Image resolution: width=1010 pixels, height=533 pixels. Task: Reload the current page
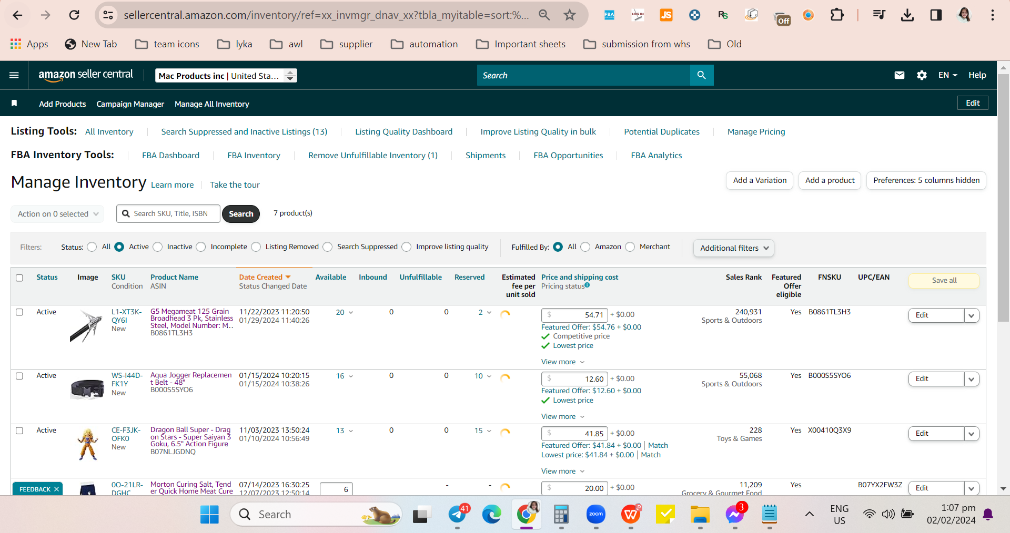point(74,15)
